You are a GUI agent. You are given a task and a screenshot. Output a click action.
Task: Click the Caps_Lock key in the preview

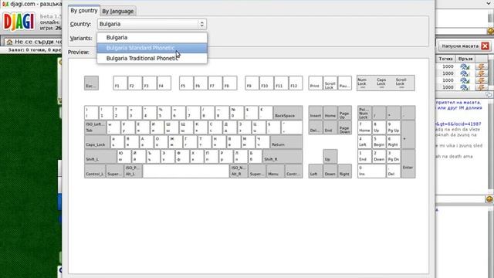coord(97,142)
